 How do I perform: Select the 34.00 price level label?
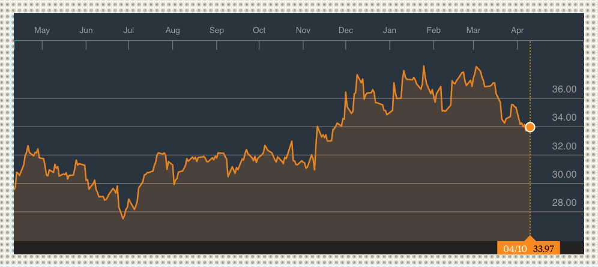click(564, 118)
